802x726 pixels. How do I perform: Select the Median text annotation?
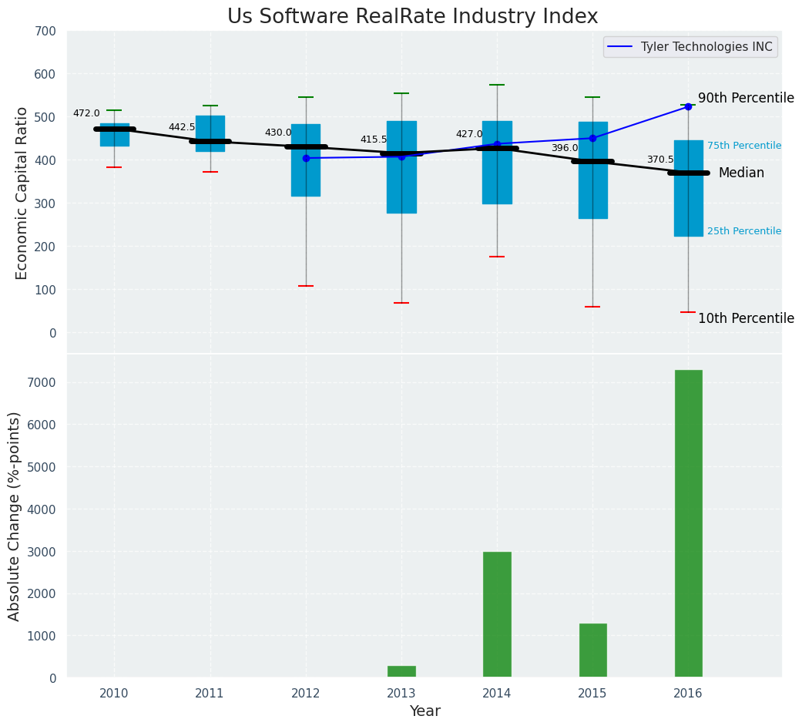[740, 173]
